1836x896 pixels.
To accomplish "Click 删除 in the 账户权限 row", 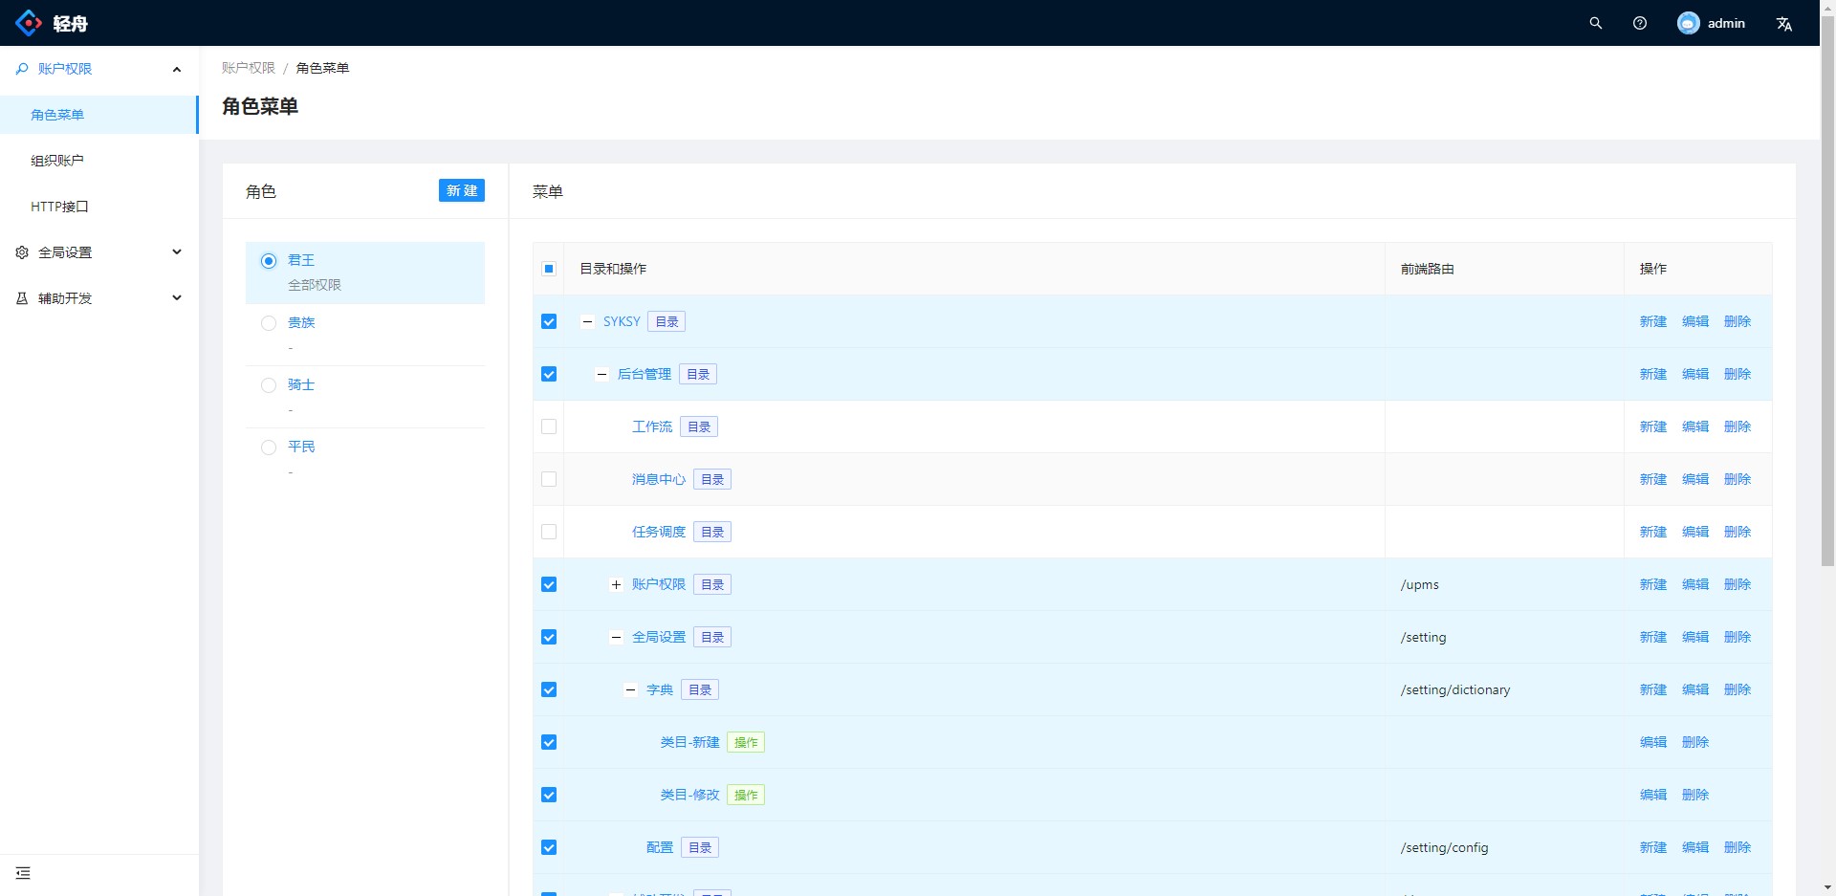I will tap(1738, 584).
